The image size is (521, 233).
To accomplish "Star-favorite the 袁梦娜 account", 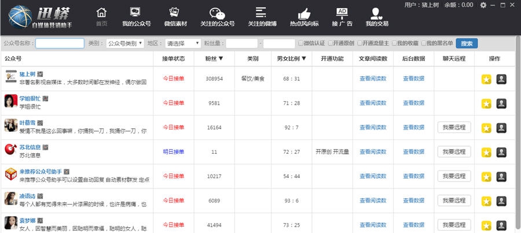I will (x=486, y=225).
